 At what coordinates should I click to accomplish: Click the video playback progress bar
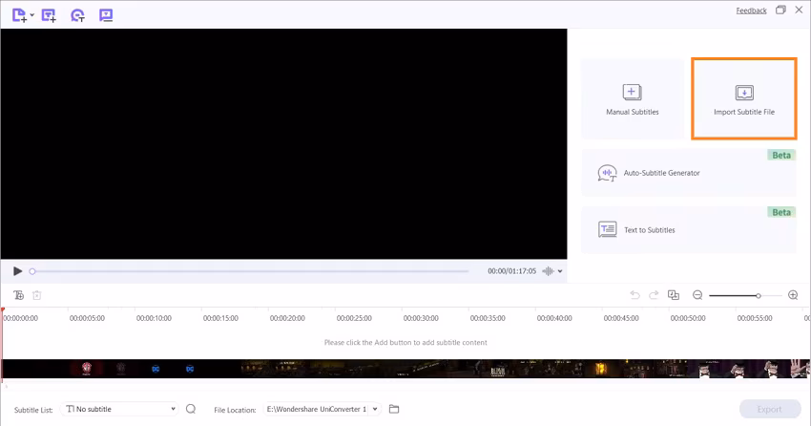tap(249, 271)
